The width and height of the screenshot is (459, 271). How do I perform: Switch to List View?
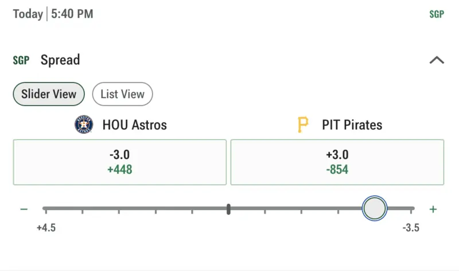click(122, 94)
